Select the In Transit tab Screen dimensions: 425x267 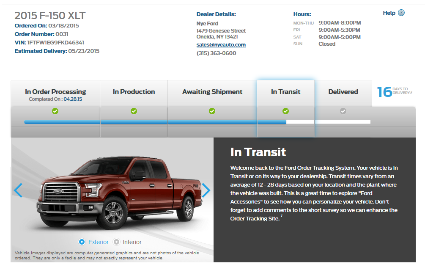click(285, 92)
